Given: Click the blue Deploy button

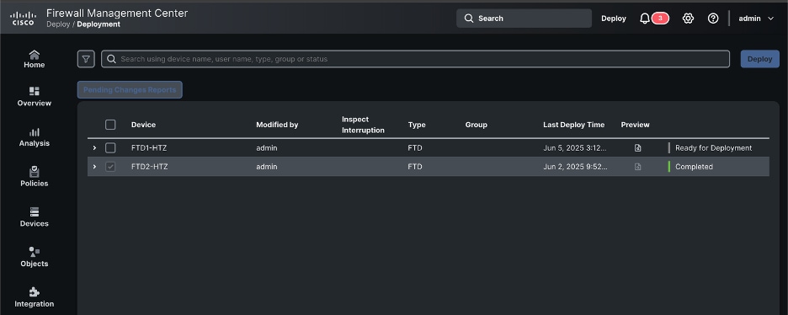Looking at the screenshot, I should 760,59.
